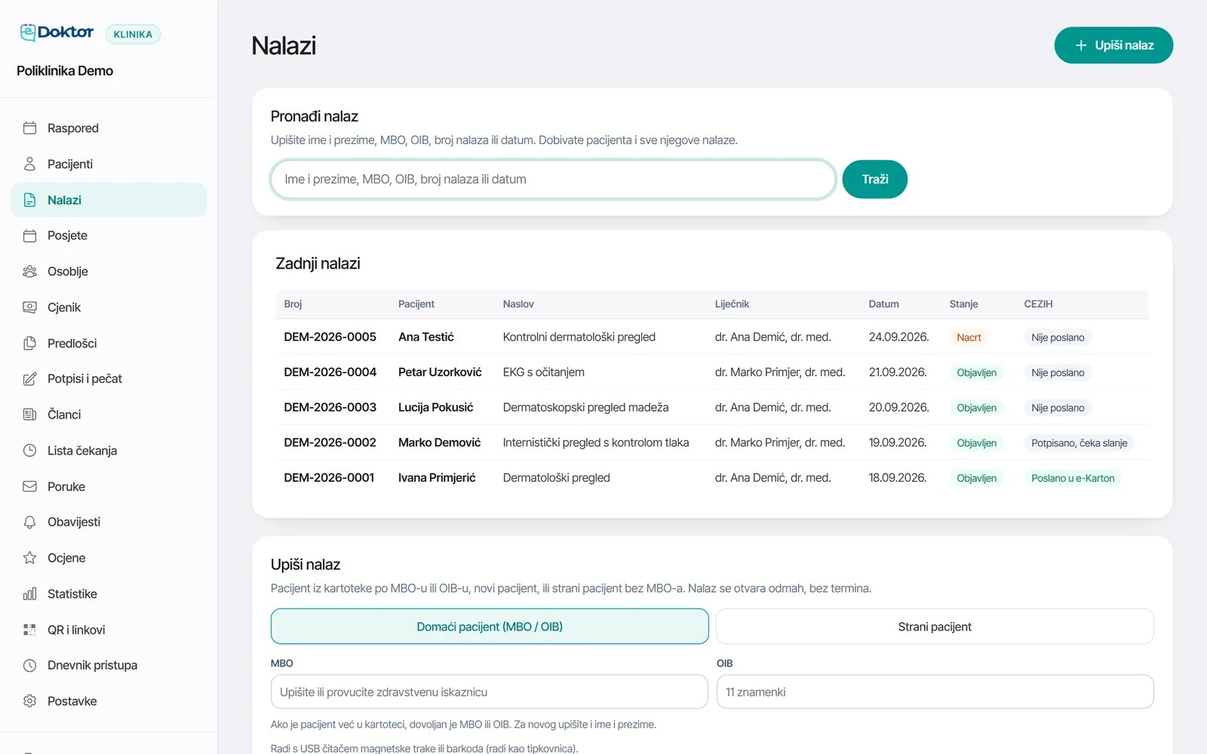Viewport: 1207px width, 754px height.
Task: Click the Traži search button
Action: 874,179
